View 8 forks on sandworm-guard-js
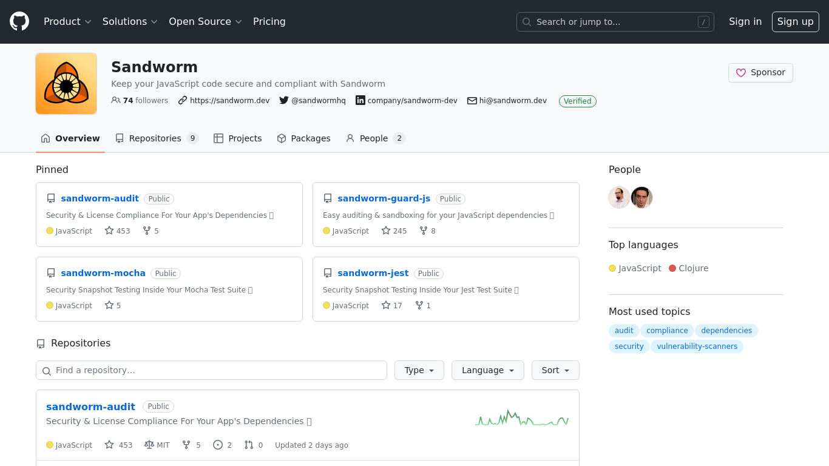This screenshot has width=829, height=466. coord(427,231)
